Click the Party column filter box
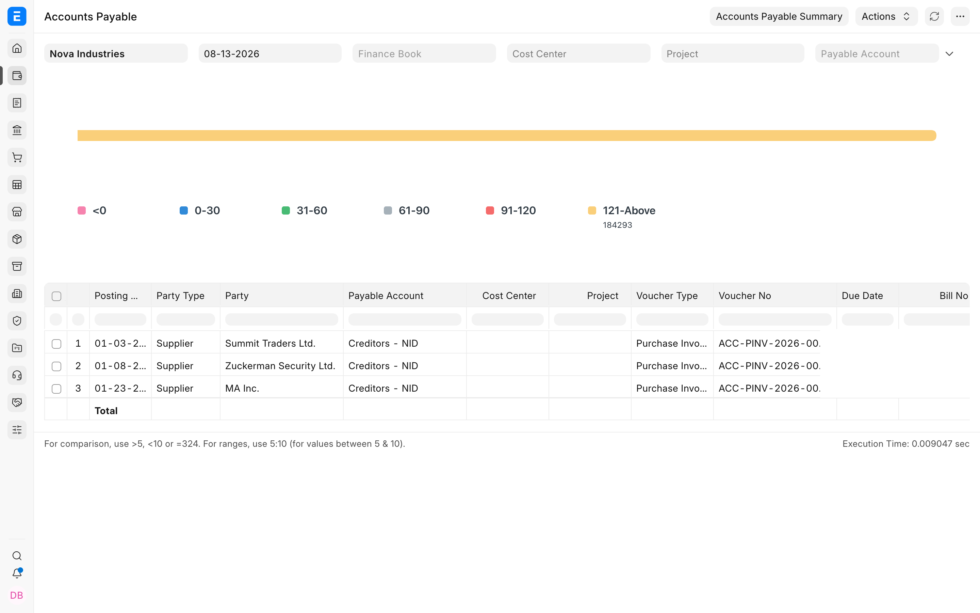 [281, 319]
